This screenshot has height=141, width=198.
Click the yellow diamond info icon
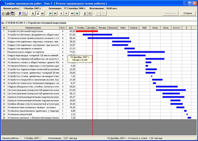[3, 13]
